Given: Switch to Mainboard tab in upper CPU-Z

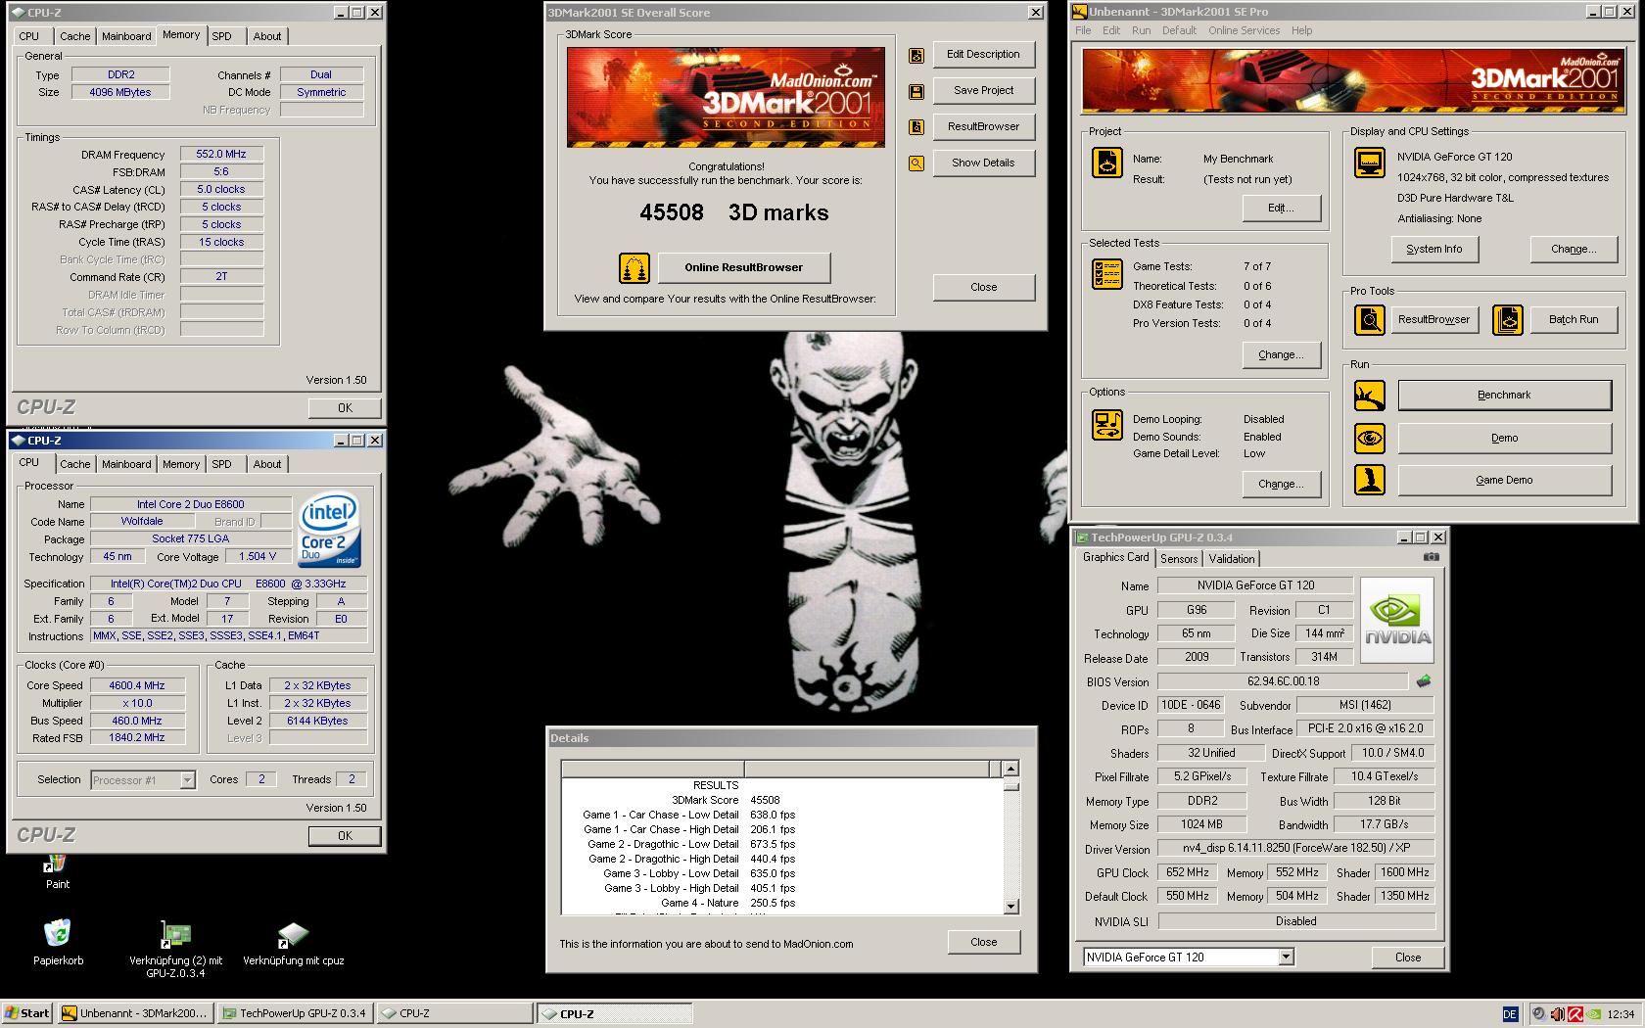Looking at the screenshot, I should 126,36.
